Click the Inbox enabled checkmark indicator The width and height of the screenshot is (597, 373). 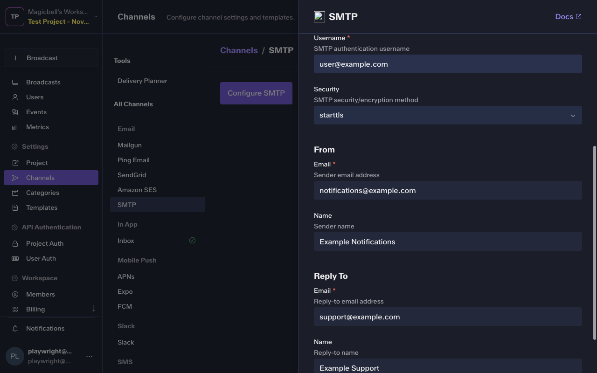[192, 241]
